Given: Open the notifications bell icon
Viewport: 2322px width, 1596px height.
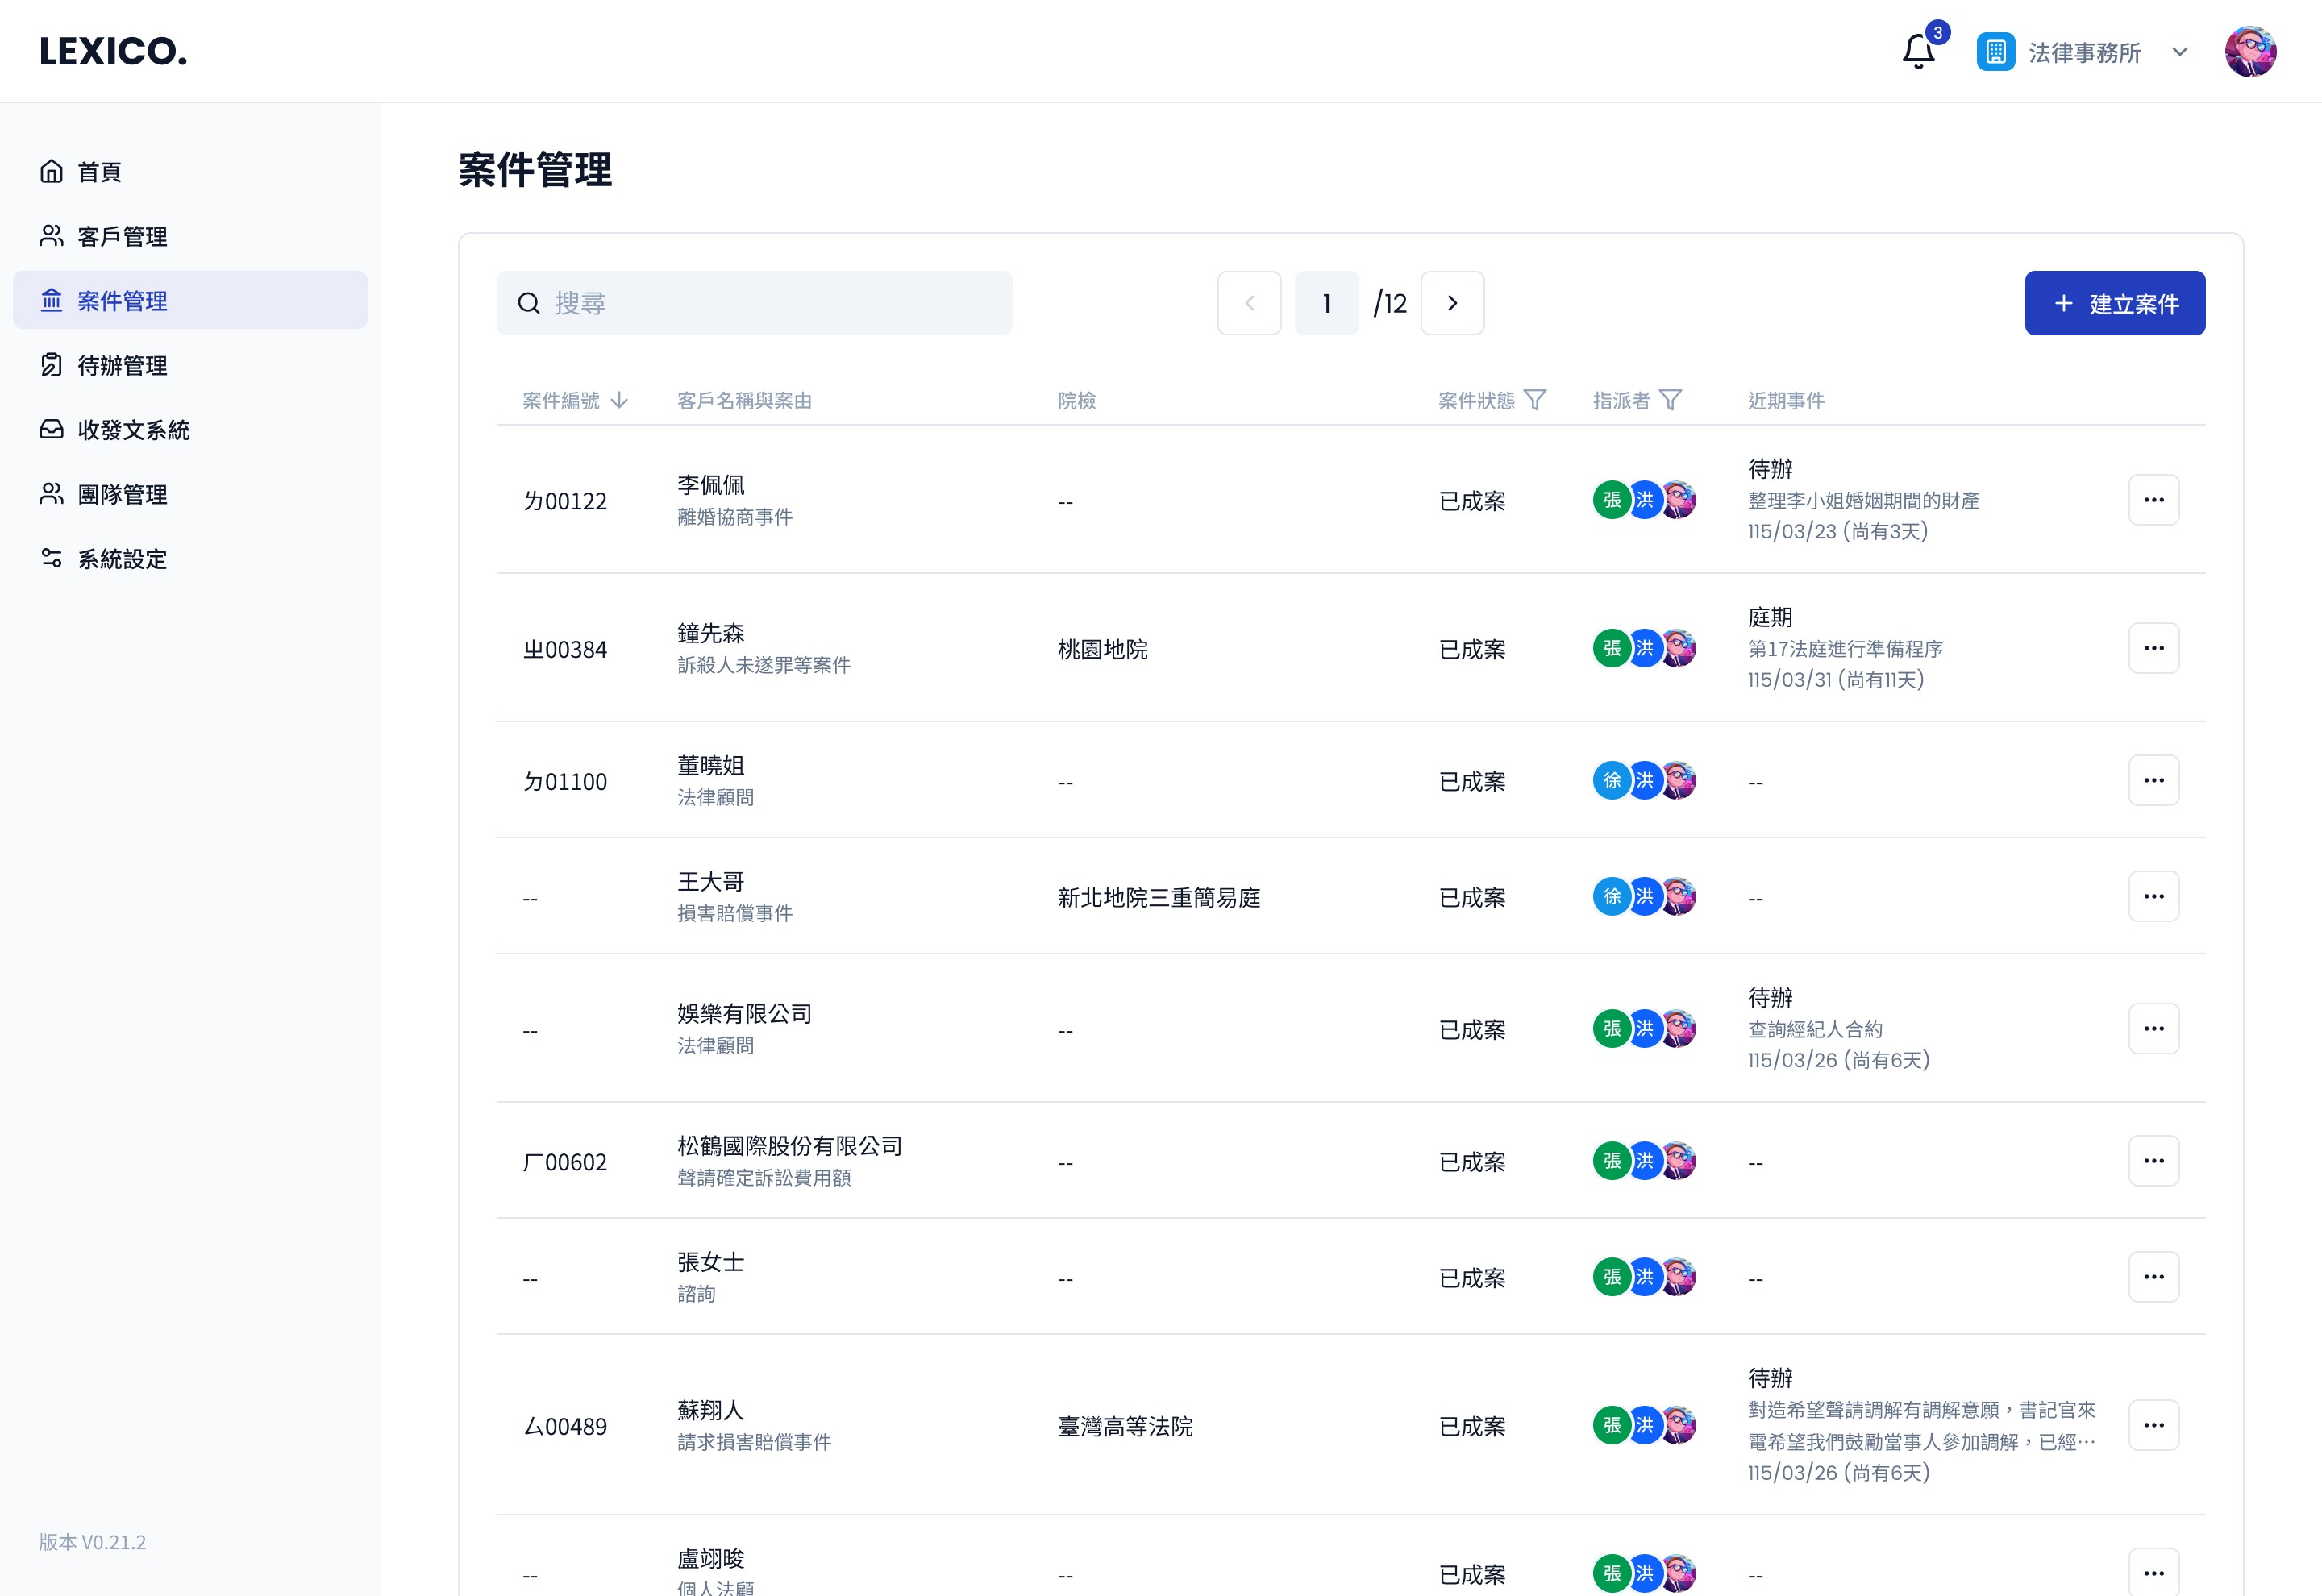Looking at the screenshot, I should tap(1918, 51).
